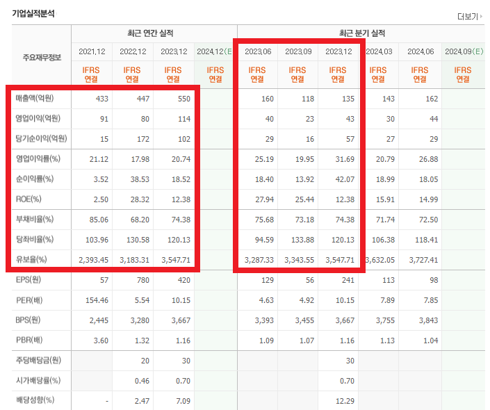
Task: Click the 당좌비율(%) row label
Action: click(35, 239)
